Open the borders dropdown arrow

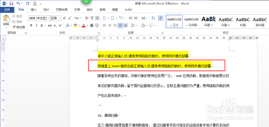[155, 26]
